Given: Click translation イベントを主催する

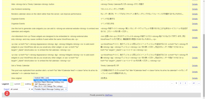Looking at the screenshot, I should pyautogui.click(x=108, y=19).
